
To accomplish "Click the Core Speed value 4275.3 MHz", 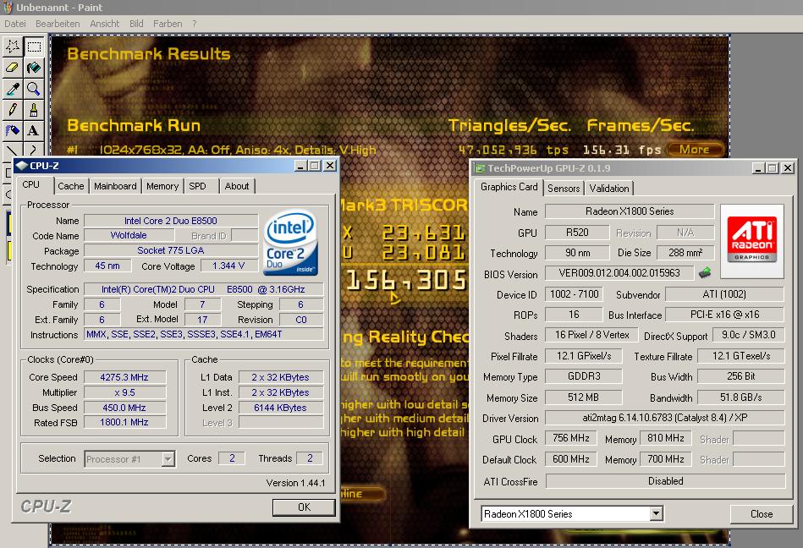I will pyautogui.click(x=124, y=377).
